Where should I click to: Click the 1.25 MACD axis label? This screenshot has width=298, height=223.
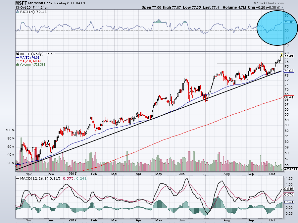coord(289,178)
